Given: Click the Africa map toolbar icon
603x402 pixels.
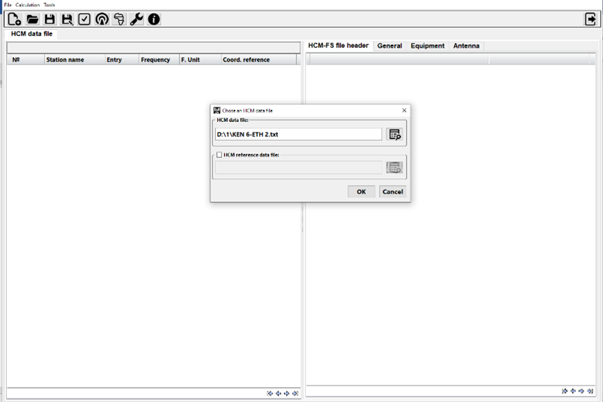Looking at the screenshot, I should click(x=119, y=19).
